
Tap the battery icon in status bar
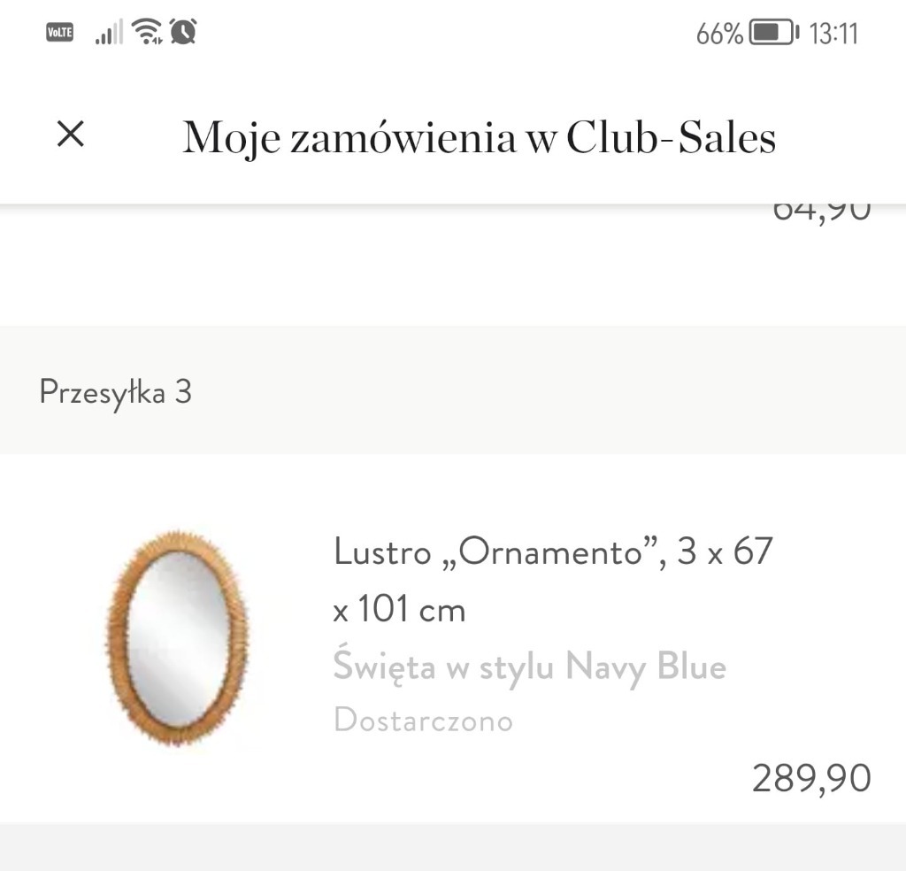tap(774, 34)
